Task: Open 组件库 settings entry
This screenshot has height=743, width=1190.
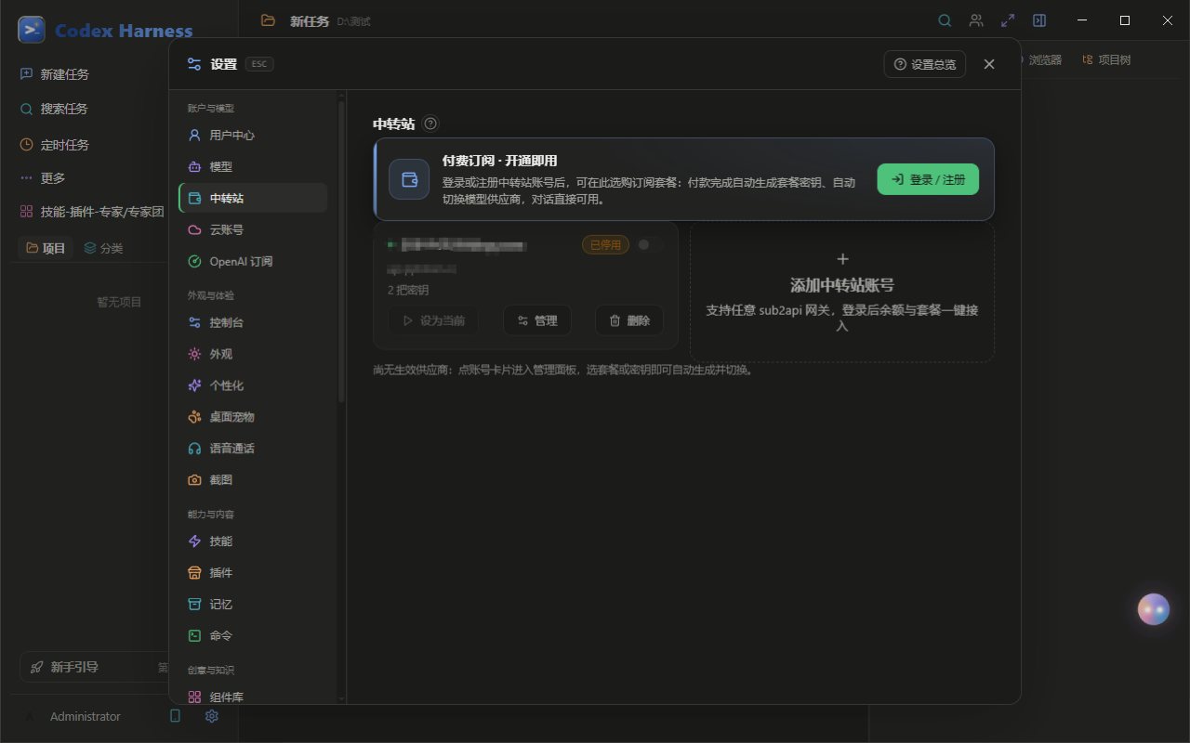Action: 252,697
